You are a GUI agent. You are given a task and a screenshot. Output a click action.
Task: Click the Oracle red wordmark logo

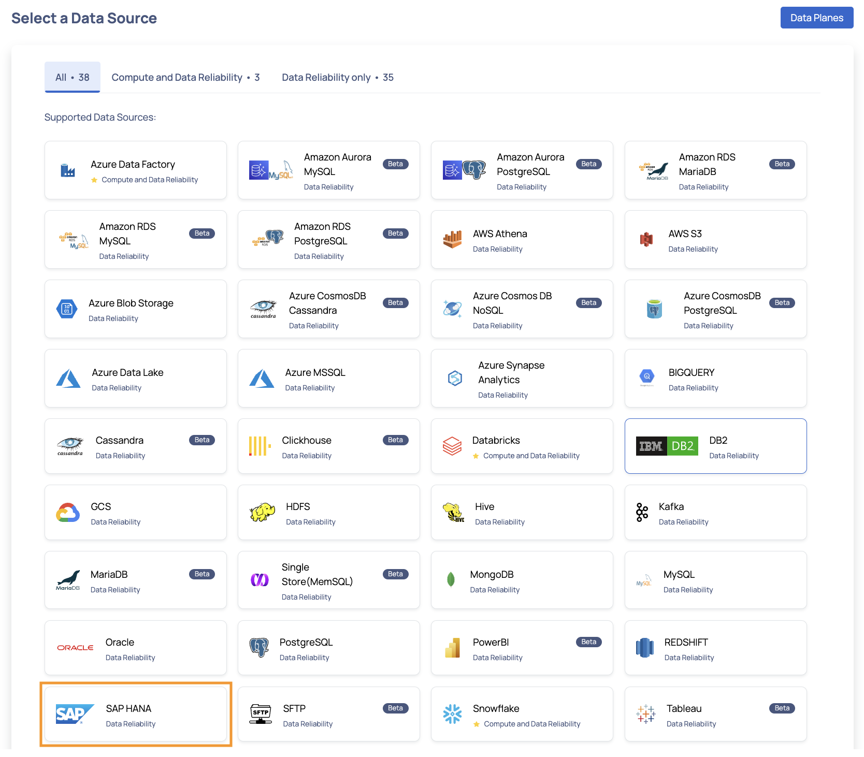[75, 648]
